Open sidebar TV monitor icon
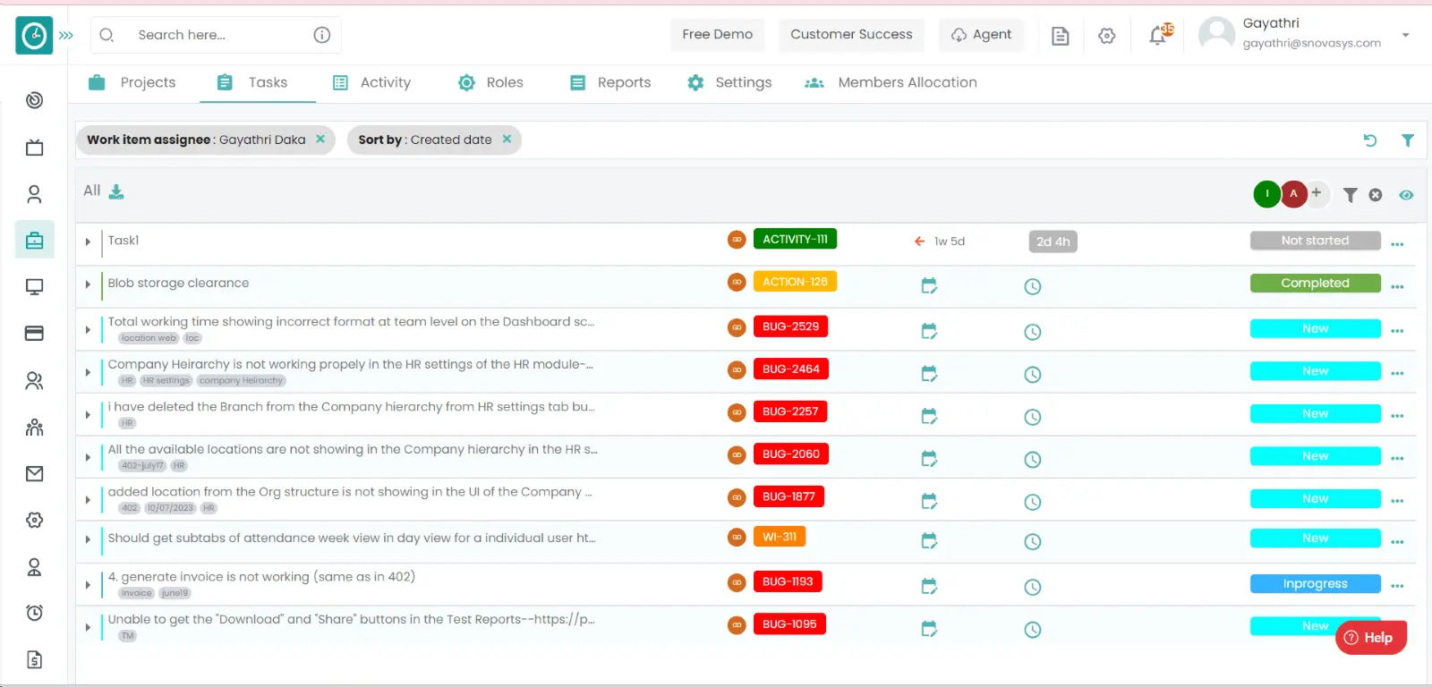The height and width of the screenshot is (687, 1432). pos(35,148)
